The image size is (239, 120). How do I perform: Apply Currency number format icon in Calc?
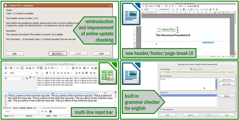(x=76, y=73)
